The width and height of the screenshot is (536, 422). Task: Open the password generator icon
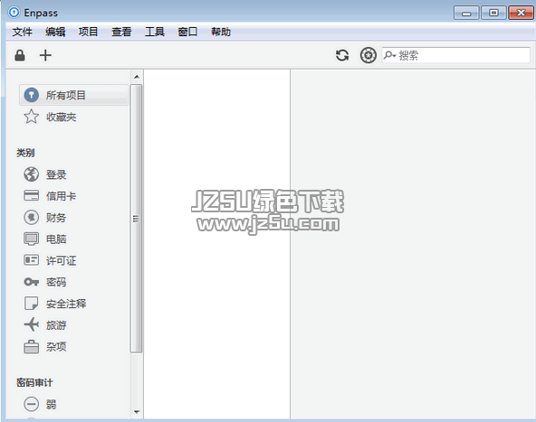368,55
